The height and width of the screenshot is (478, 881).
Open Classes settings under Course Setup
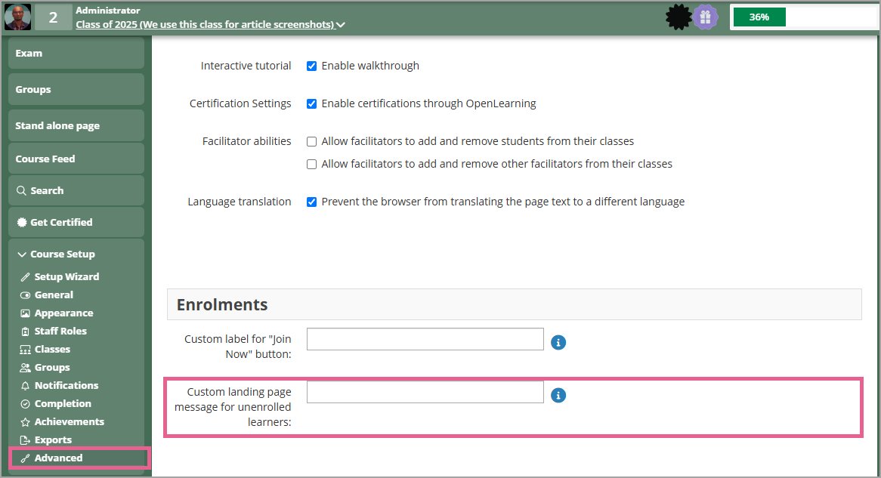(x=52, y=350)
